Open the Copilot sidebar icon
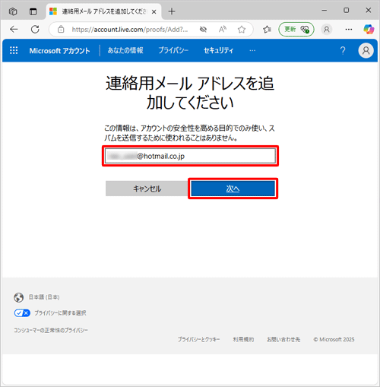 coord(369,30)
